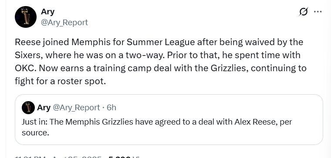Click the cropped post timestamp at bottom
331x158 pixels.
click(x=58, y=157)
